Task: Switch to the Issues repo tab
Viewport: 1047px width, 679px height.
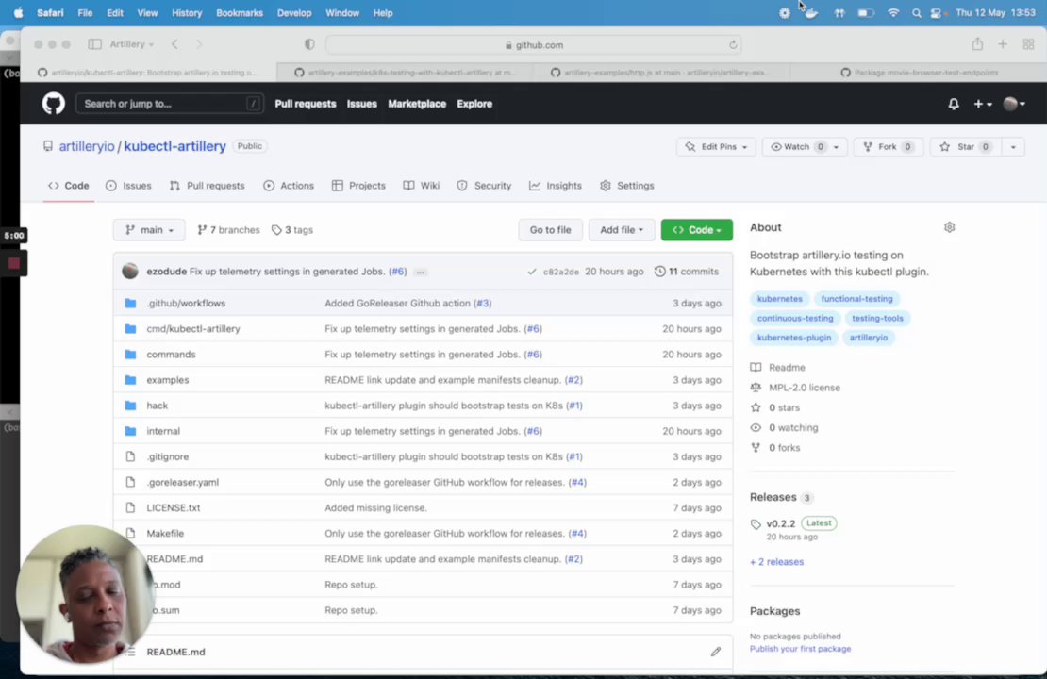Action: (128, 186)
